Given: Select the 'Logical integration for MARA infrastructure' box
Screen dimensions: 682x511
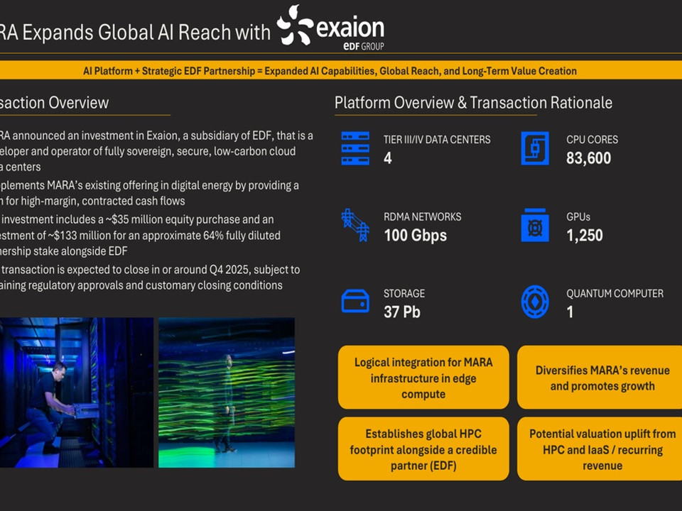Looking at the screenshot, I should click(x=423, y=377).
